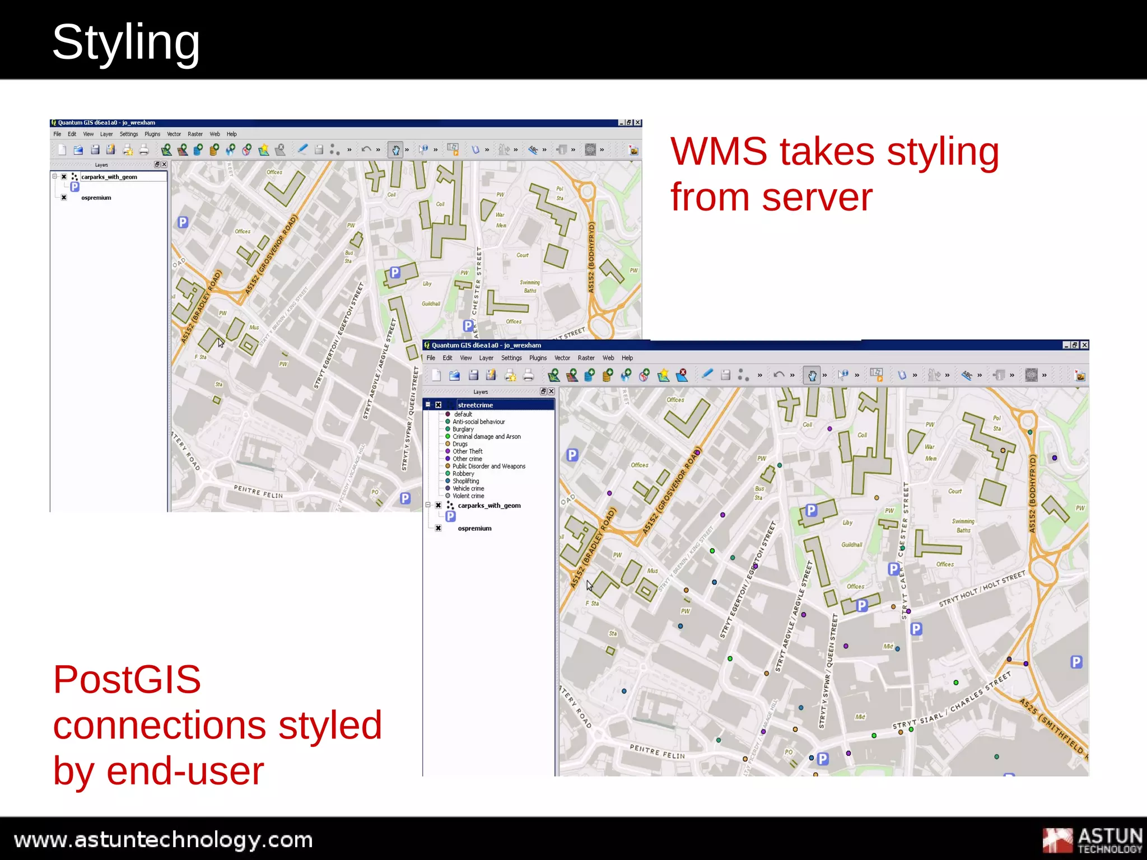The image size is (1147, 860).
Task: Click the printer icon in front QGIS window
Action: coord(528,375)
